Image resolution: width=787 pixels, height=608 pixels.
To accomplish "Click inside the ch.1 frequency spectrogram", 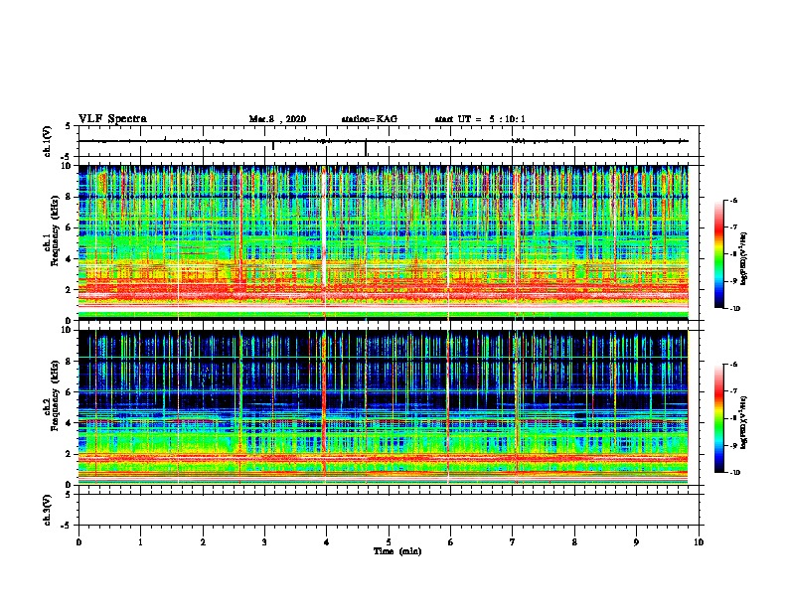I will point(384,242).
